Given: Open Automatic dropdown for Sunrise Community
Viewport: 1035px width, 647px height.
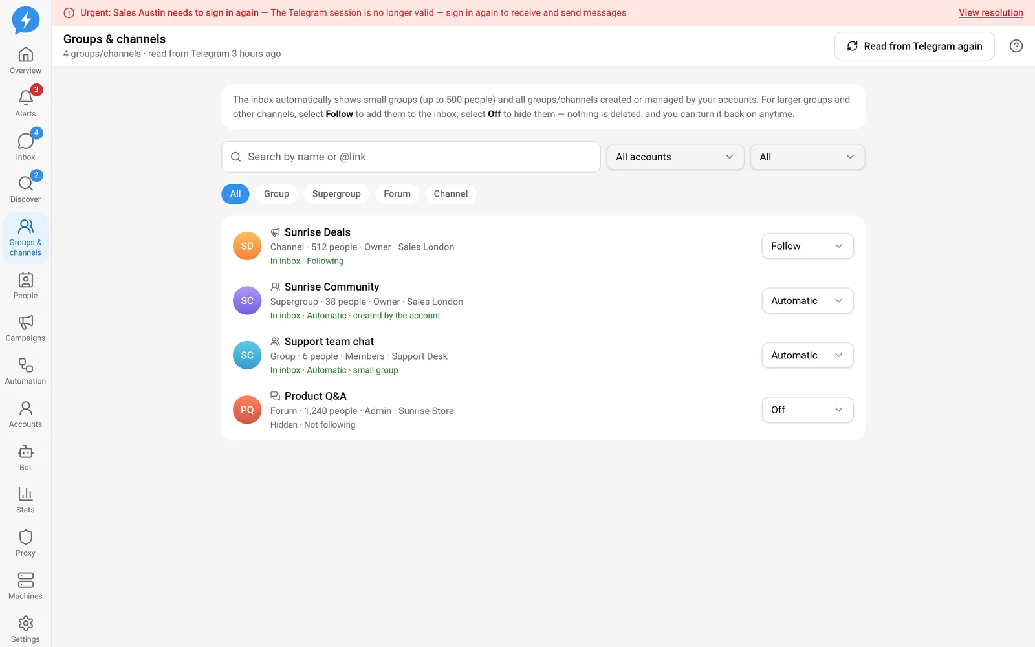Looking at the screenshot, I should 807,301.
